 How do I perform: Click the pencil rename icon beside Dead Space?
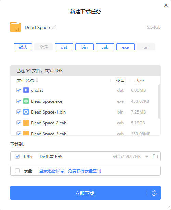[55, 27]
